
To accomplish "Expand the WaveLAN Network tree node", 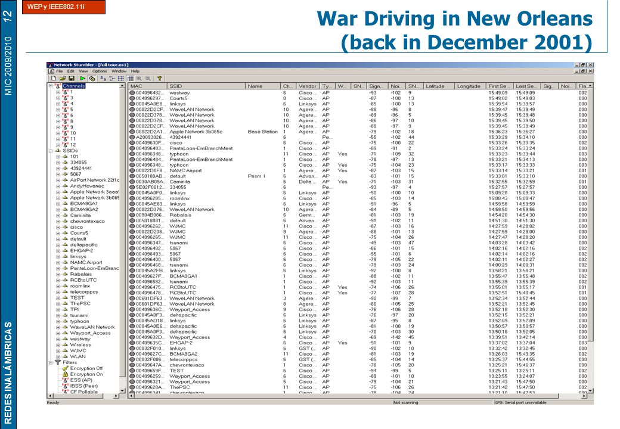I will [x=58, y=327].
